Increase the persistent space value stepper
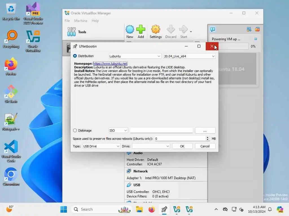The width and height of the screenshot is (289, 216). 207,137
